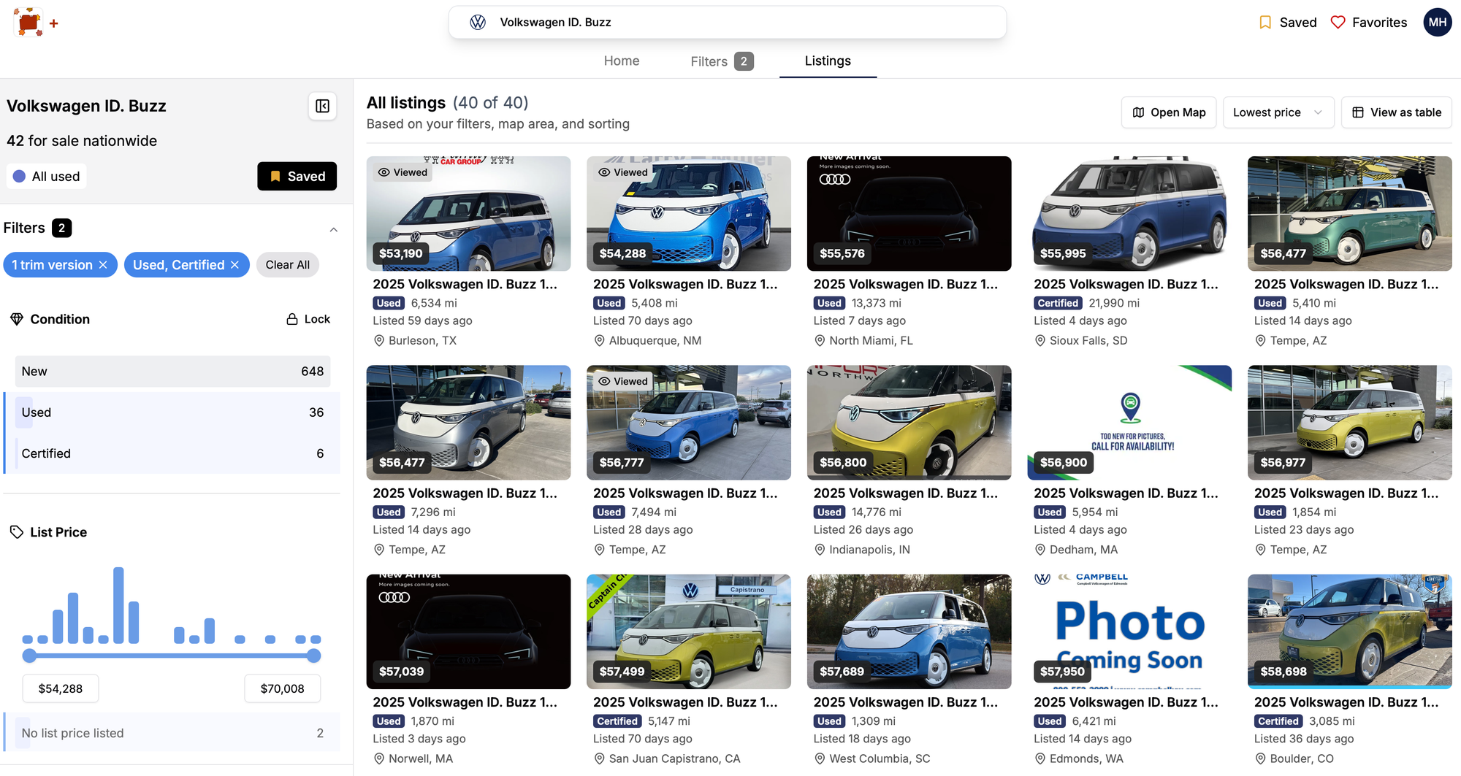Click the site logo icon
This screenshot has height=776, width=1461.
coord(28,23)
